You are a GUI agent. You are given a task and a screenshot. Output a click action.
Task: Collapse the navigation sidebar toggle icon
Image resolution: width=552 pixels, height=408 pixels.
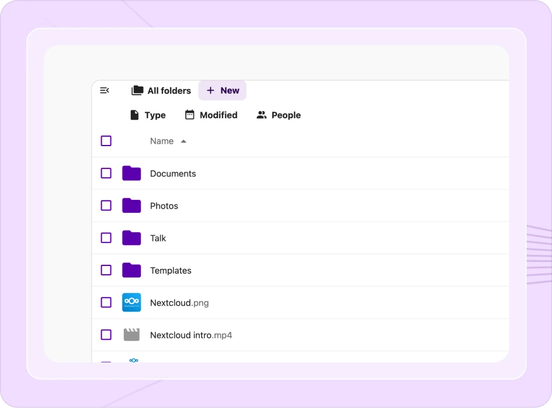pyautogui.click(x=105, y=91)
